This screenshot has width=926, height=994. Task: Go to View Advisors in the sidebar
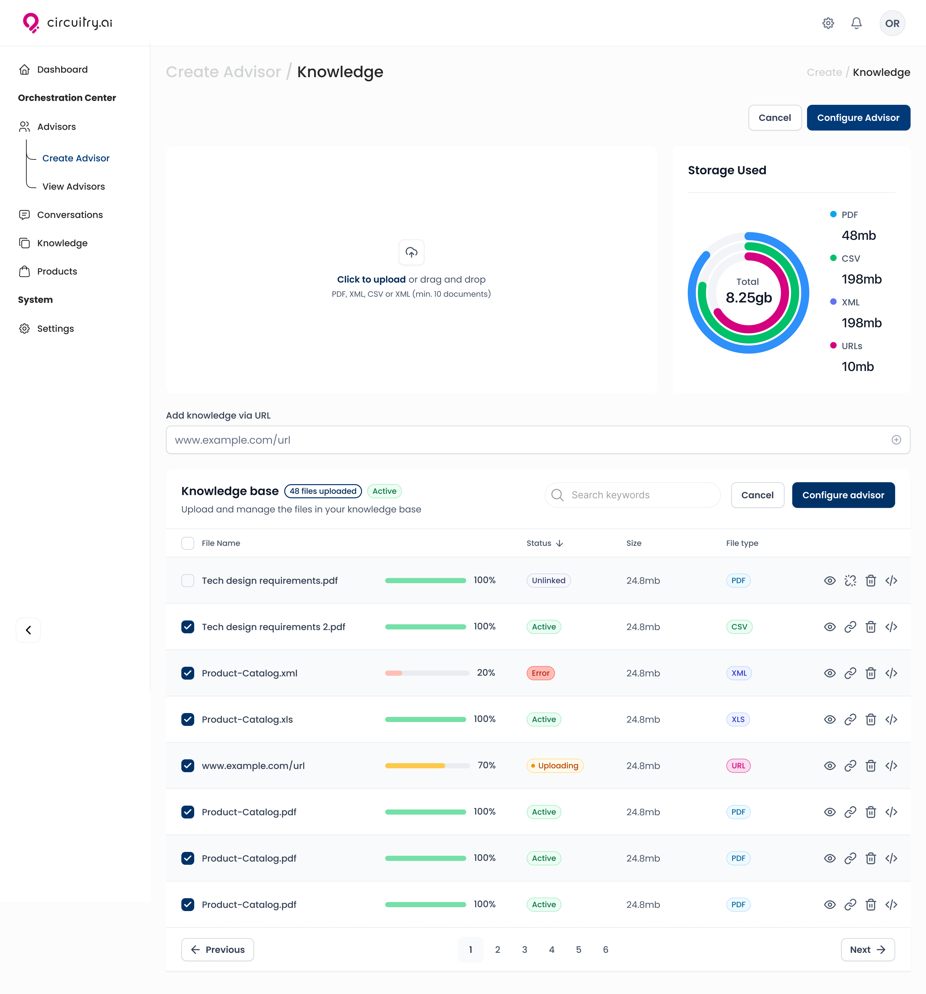click(74, 186)
